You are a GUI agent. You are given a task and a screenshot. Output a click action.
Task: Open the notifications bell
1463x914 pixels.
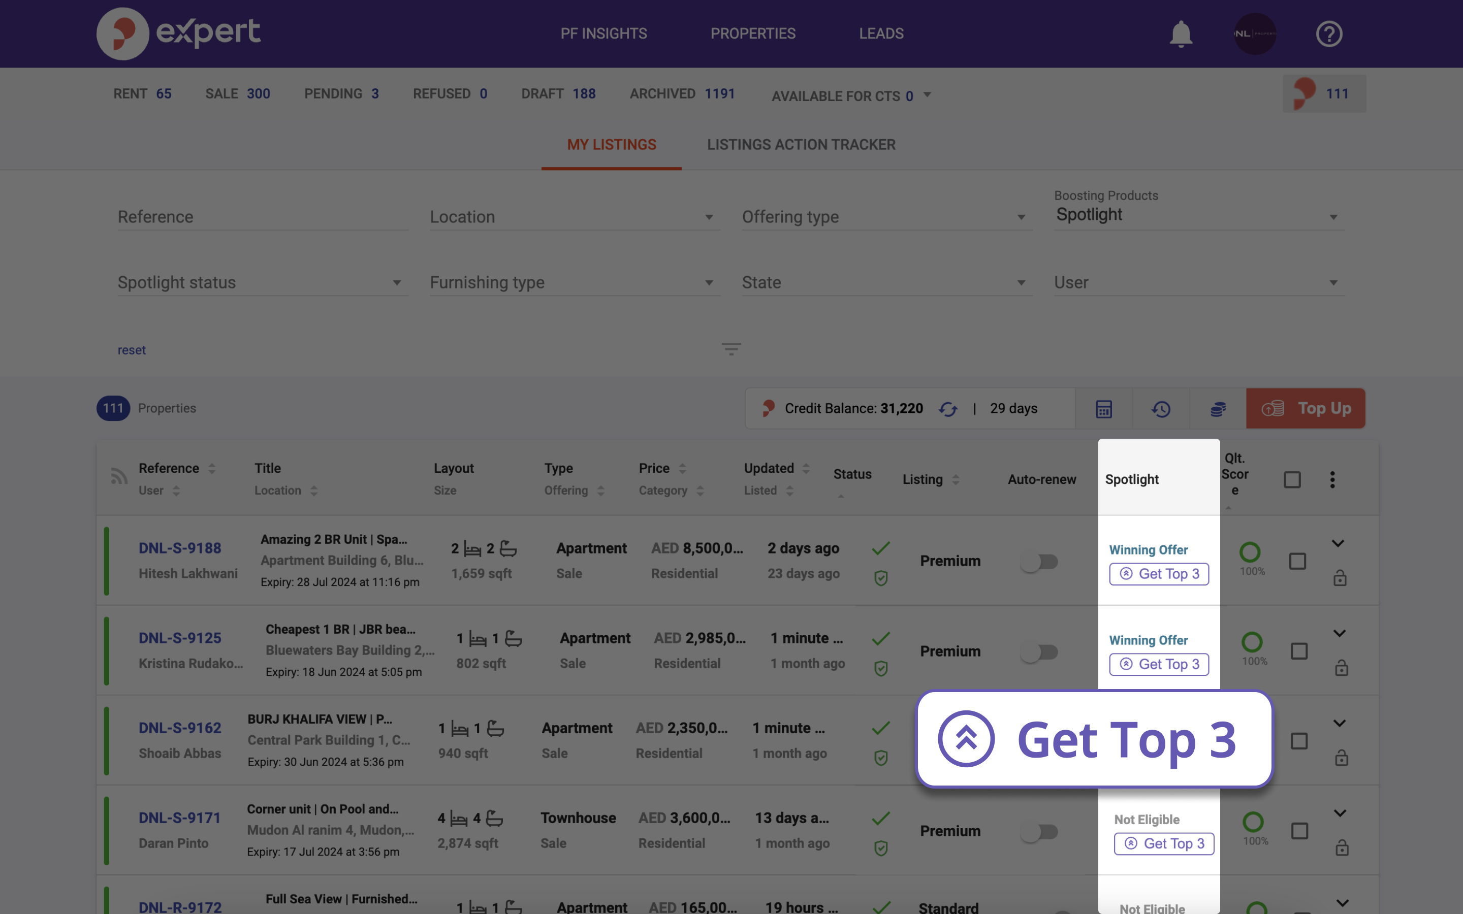pos(1181,34)
